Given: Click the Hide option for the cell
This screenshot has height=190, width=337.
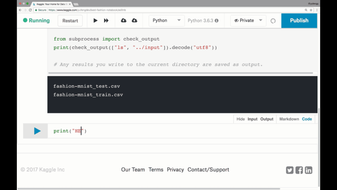Looking at the screenshot, I should 241,119.
